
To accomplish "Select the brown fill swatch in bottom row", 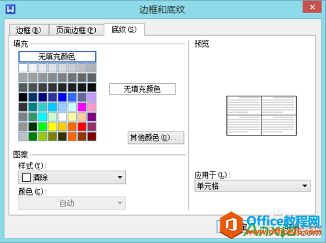I will [82, 137].
